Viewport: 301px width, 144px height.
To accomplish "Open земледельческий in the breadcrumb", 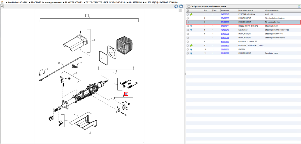I will [x=53, y=2].
